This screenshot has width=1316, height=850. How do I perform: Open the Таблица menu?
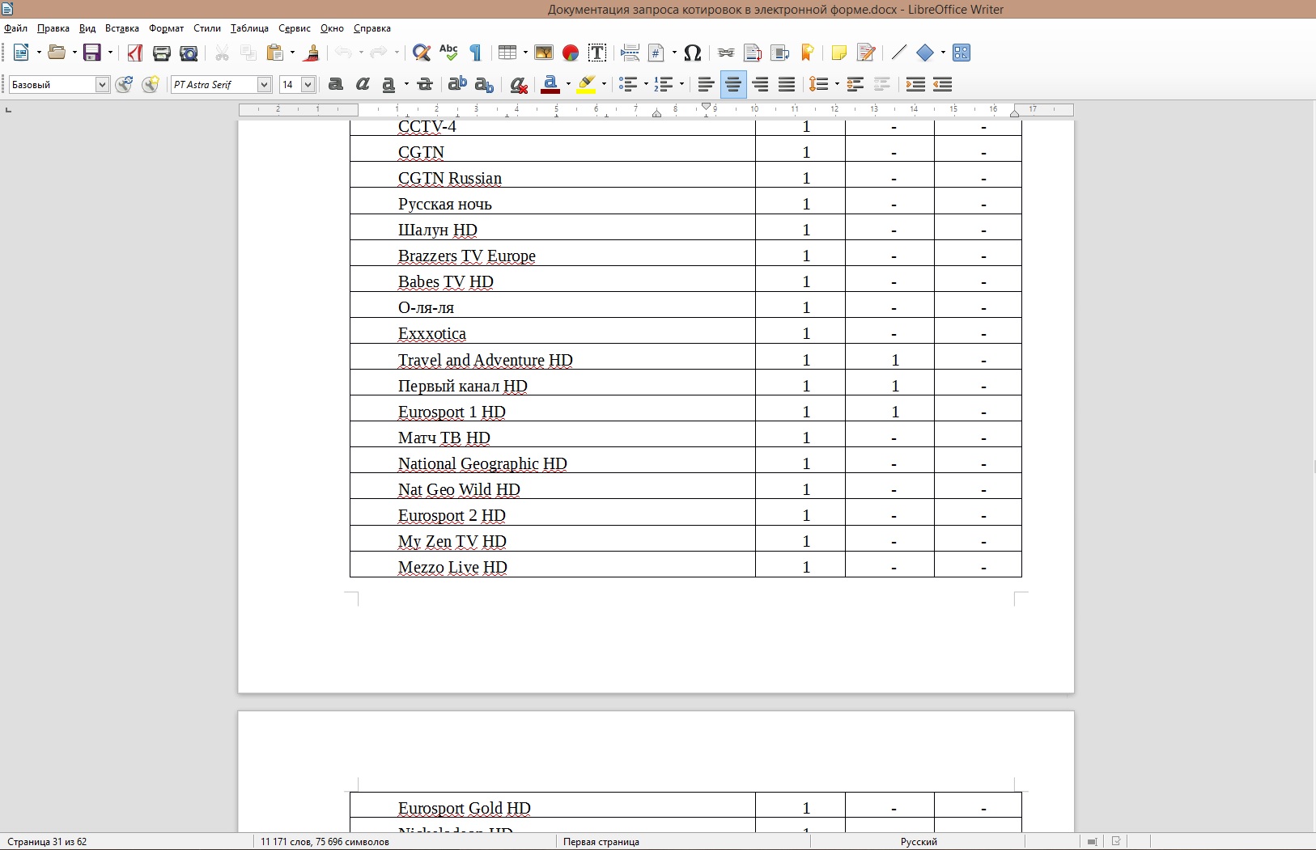[249, 28]
